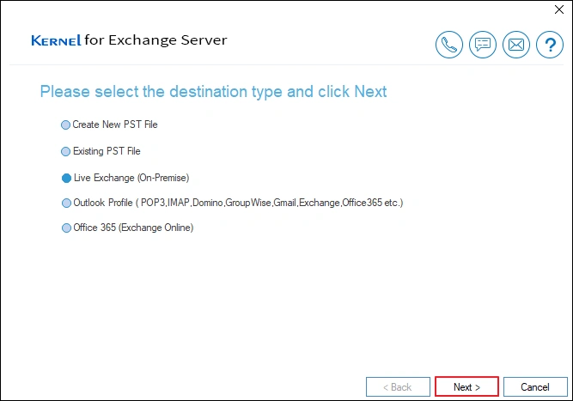Select Live Exchange (On-Premise) radio button
Viewport: 573px width, 401px height.
[66, 179]
